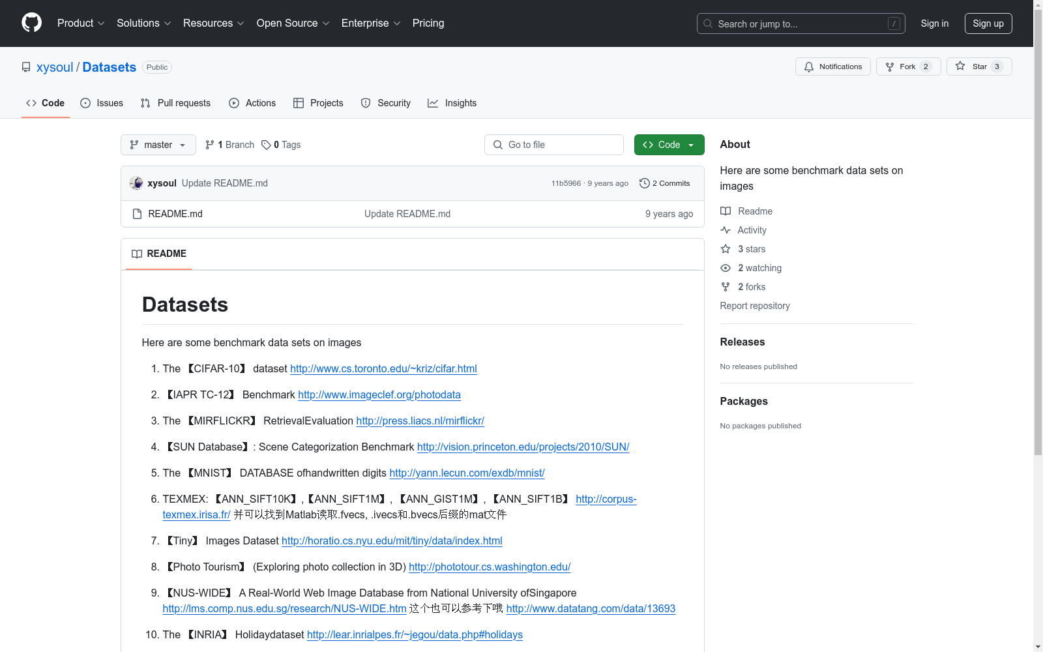
Task: Star this repository
Action: [978, 67]
